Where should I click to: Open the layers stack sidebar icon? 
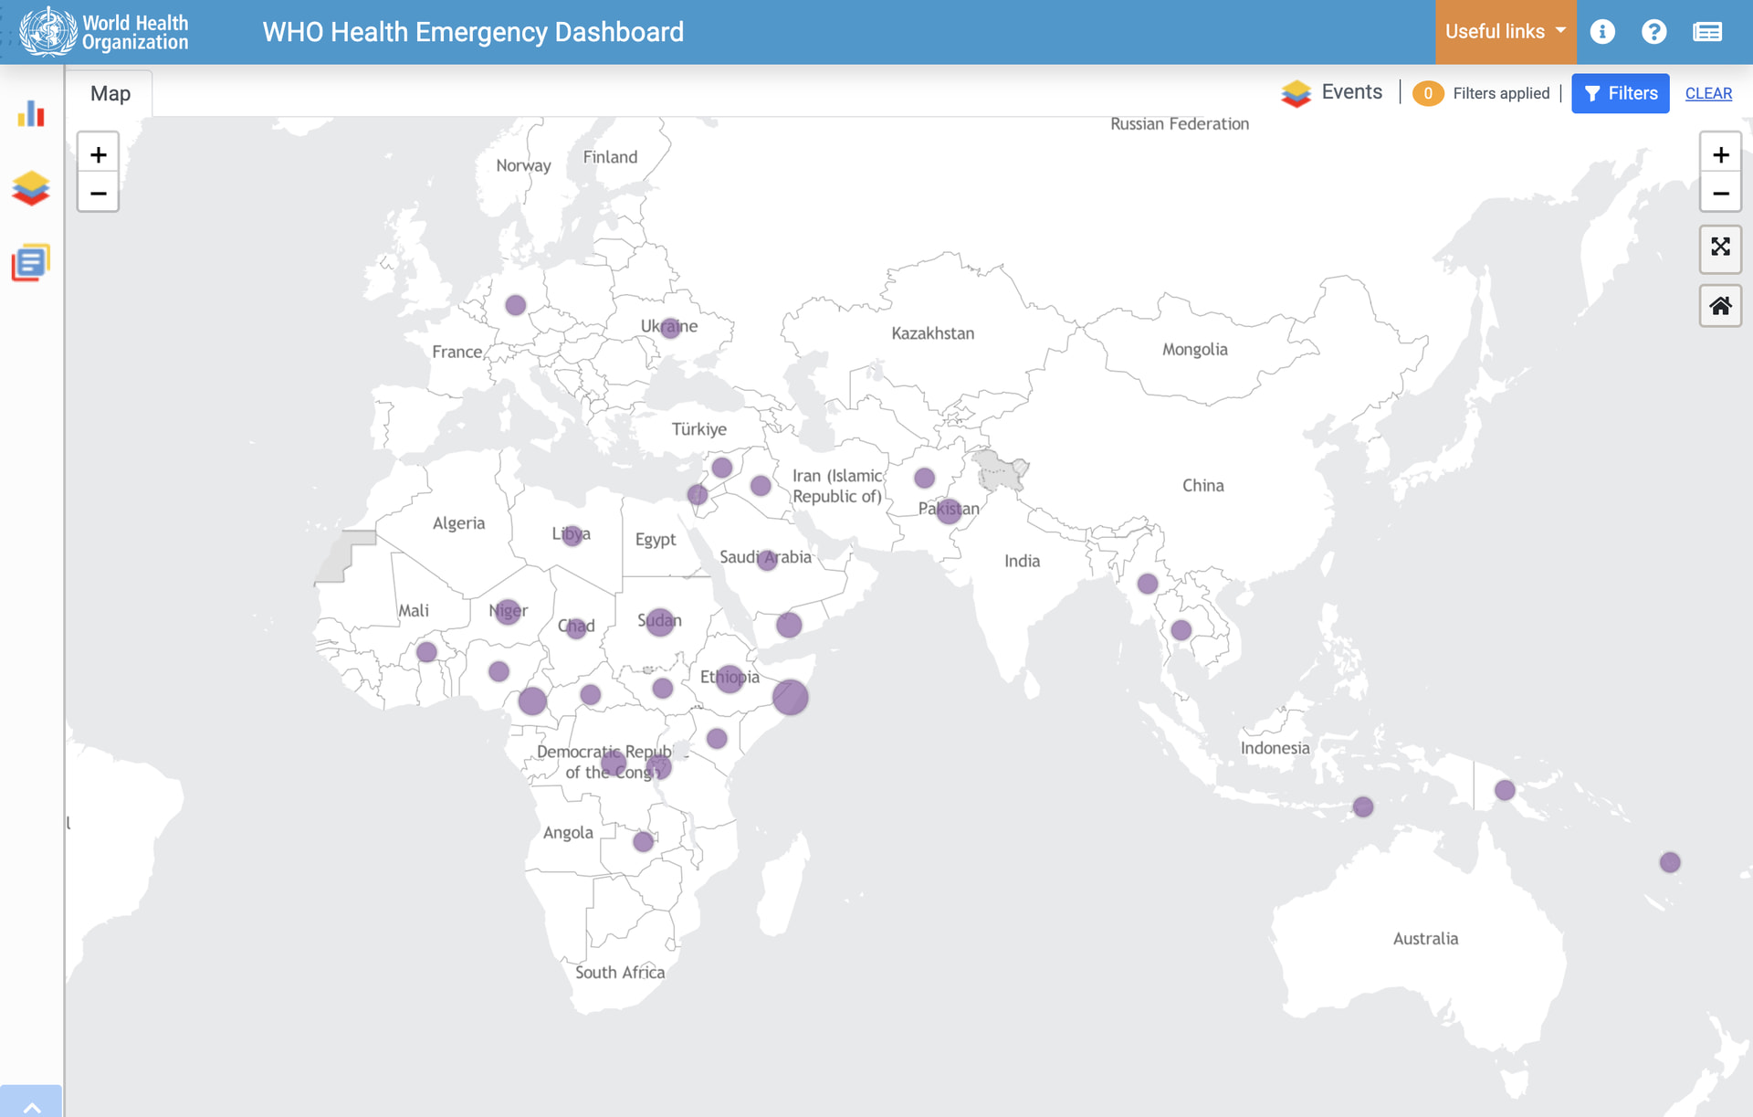tap(31, 188)
